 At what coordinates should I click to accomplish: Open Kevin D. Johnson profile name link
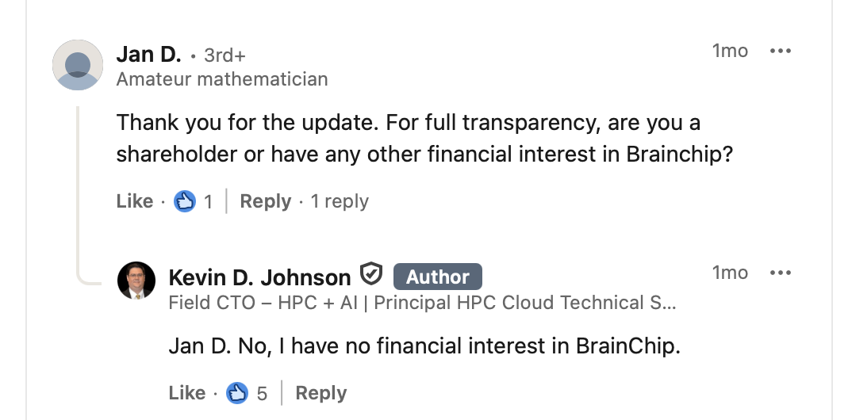(x=259, y=277)
